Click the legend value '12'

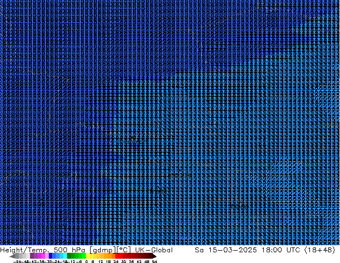[101, 261]
